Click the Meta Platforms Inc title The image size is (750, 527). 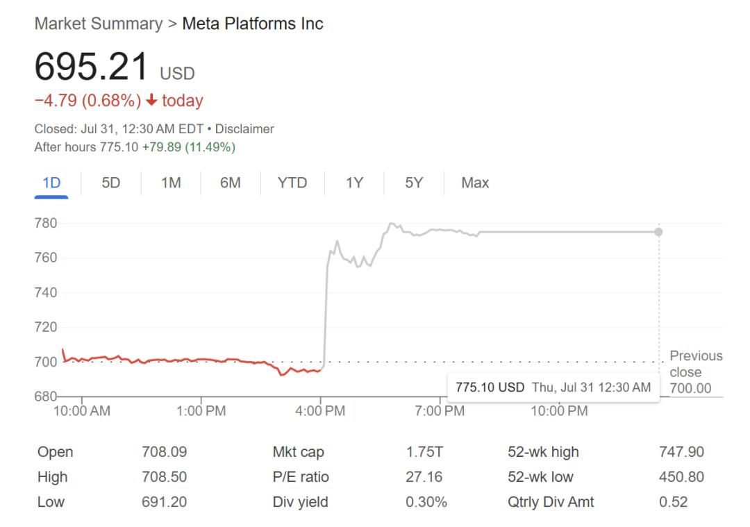point(253,24)
